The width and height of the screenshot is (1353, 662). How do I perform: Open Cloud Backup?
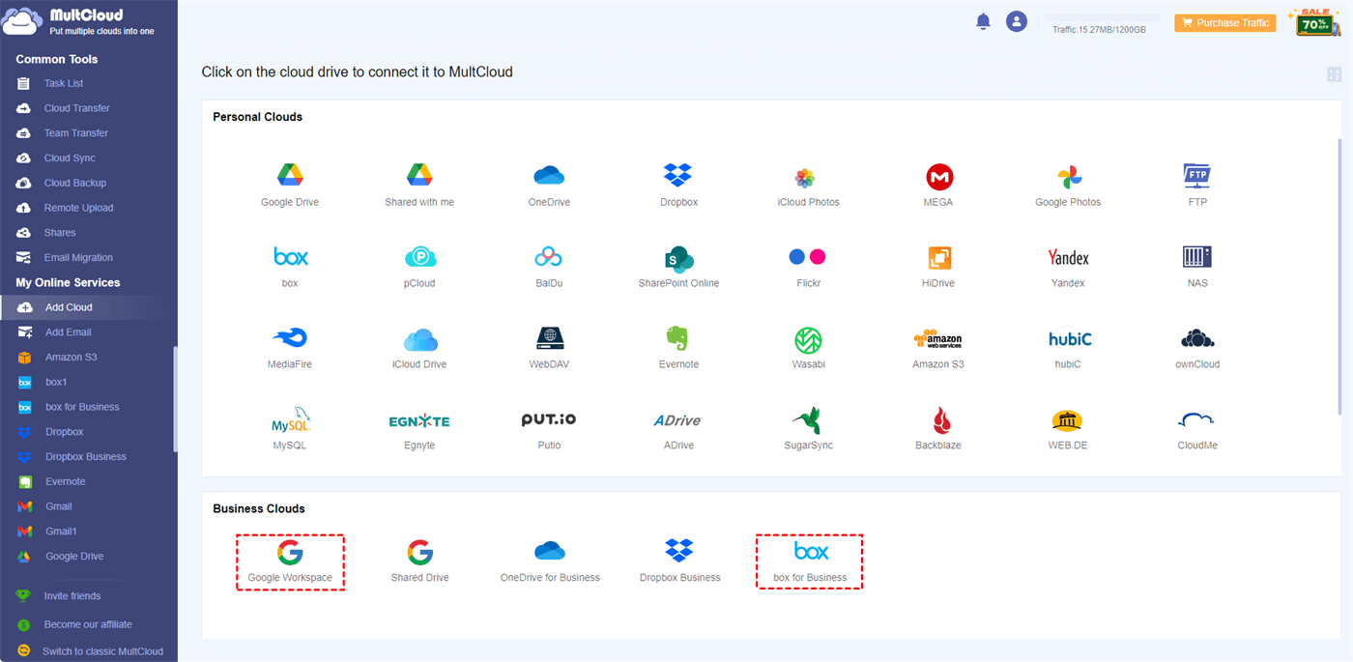coord(74,183)
